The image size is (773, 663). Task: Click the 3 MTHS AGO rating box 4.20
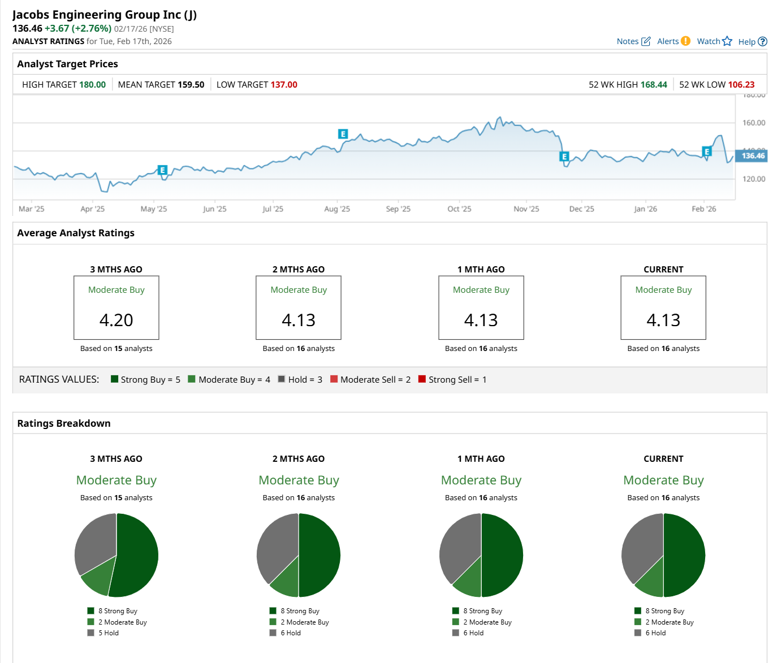[x=116, y=308]
